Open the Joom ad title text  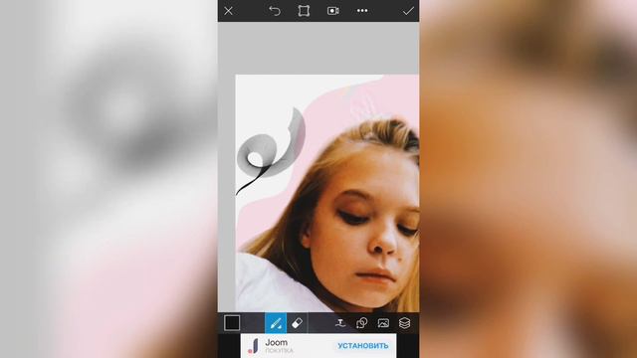[x=277, y=342]
